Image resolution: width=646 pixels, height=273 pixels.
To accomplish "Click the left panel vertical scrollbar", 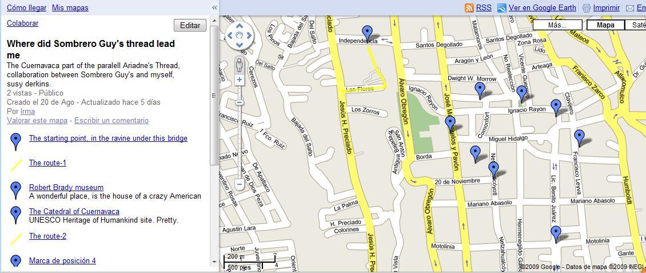I will 214,92.
